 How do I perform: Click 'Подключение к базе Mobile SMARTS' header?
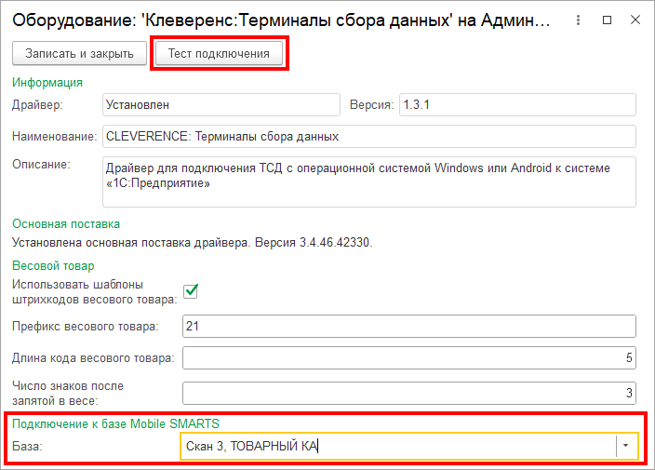115,424
